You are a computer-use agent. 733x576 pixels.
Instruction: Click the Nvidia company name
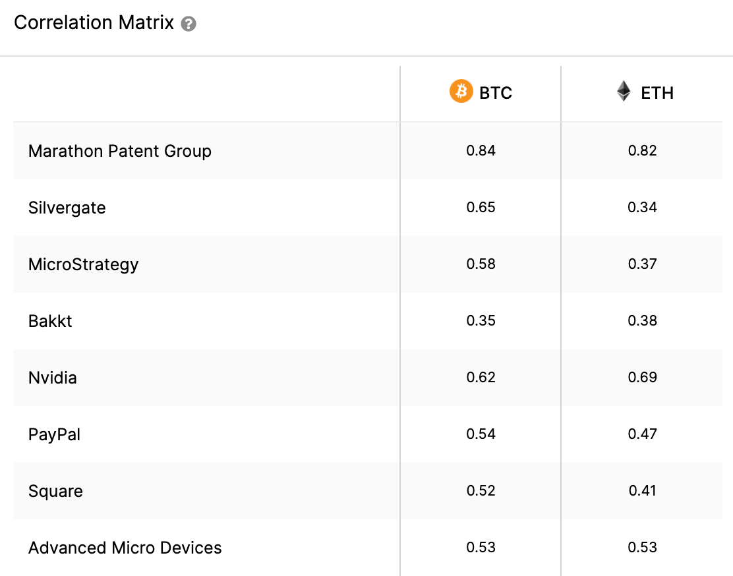click(x=52, y=378)
